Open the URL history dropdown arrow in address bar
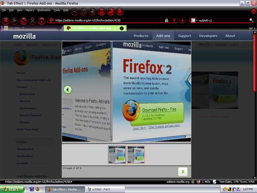This screenshot has width=257, height=193. (174, 20)
